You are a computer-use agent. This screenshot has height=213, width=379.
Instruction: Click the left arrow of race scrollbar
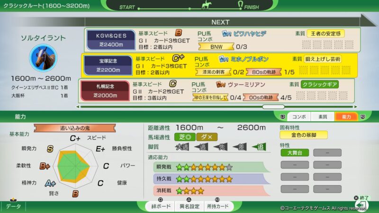coord(78,107)
